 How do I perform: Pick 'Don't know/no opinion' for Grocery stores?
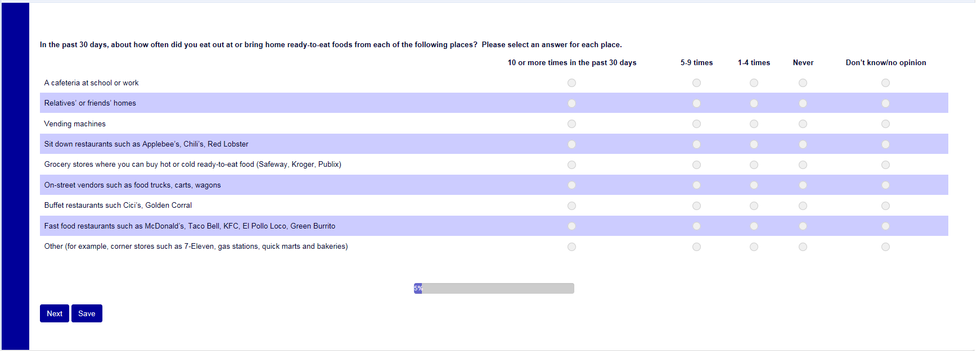[885, 165]
